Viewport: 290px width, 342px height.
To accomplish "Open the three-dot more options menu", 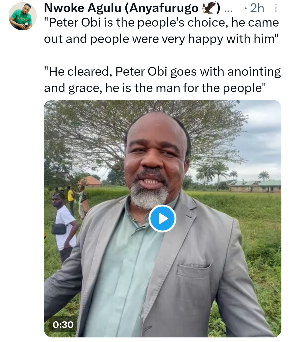I will coord(275,9).
